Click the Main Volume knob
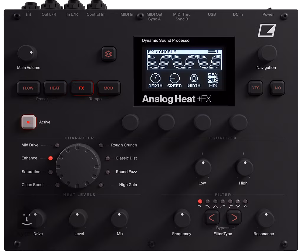Image resolution: width=301 pixels, height=251 pixels. coord(27,54)
